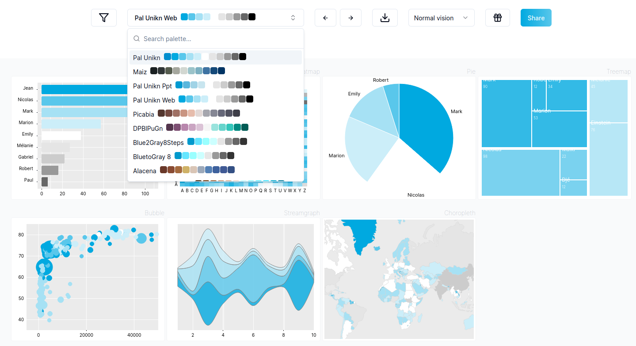
Task: Go to previous palette with left arrow
Action: [x=325, y=18]
